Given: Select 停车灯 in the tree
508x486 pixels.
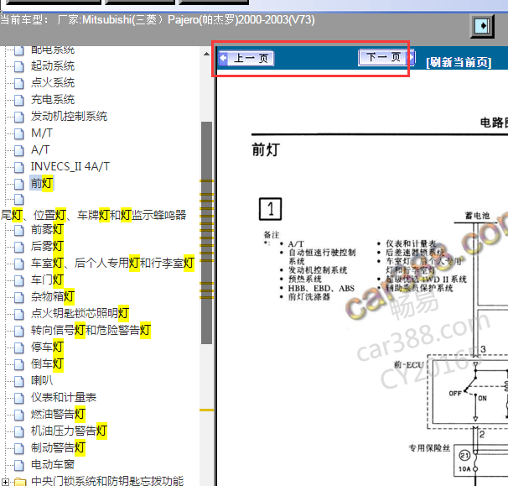Looking at the screenshot, I should click(47, 348).
